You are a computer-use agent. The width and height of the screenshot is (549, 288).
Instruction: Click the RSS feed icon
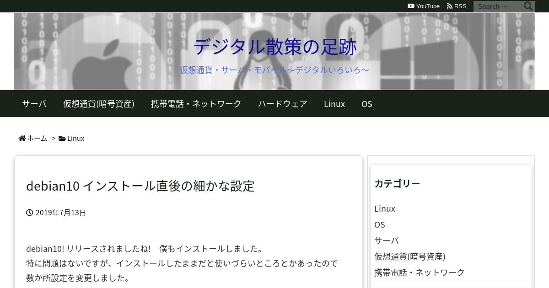click(450, 6)
